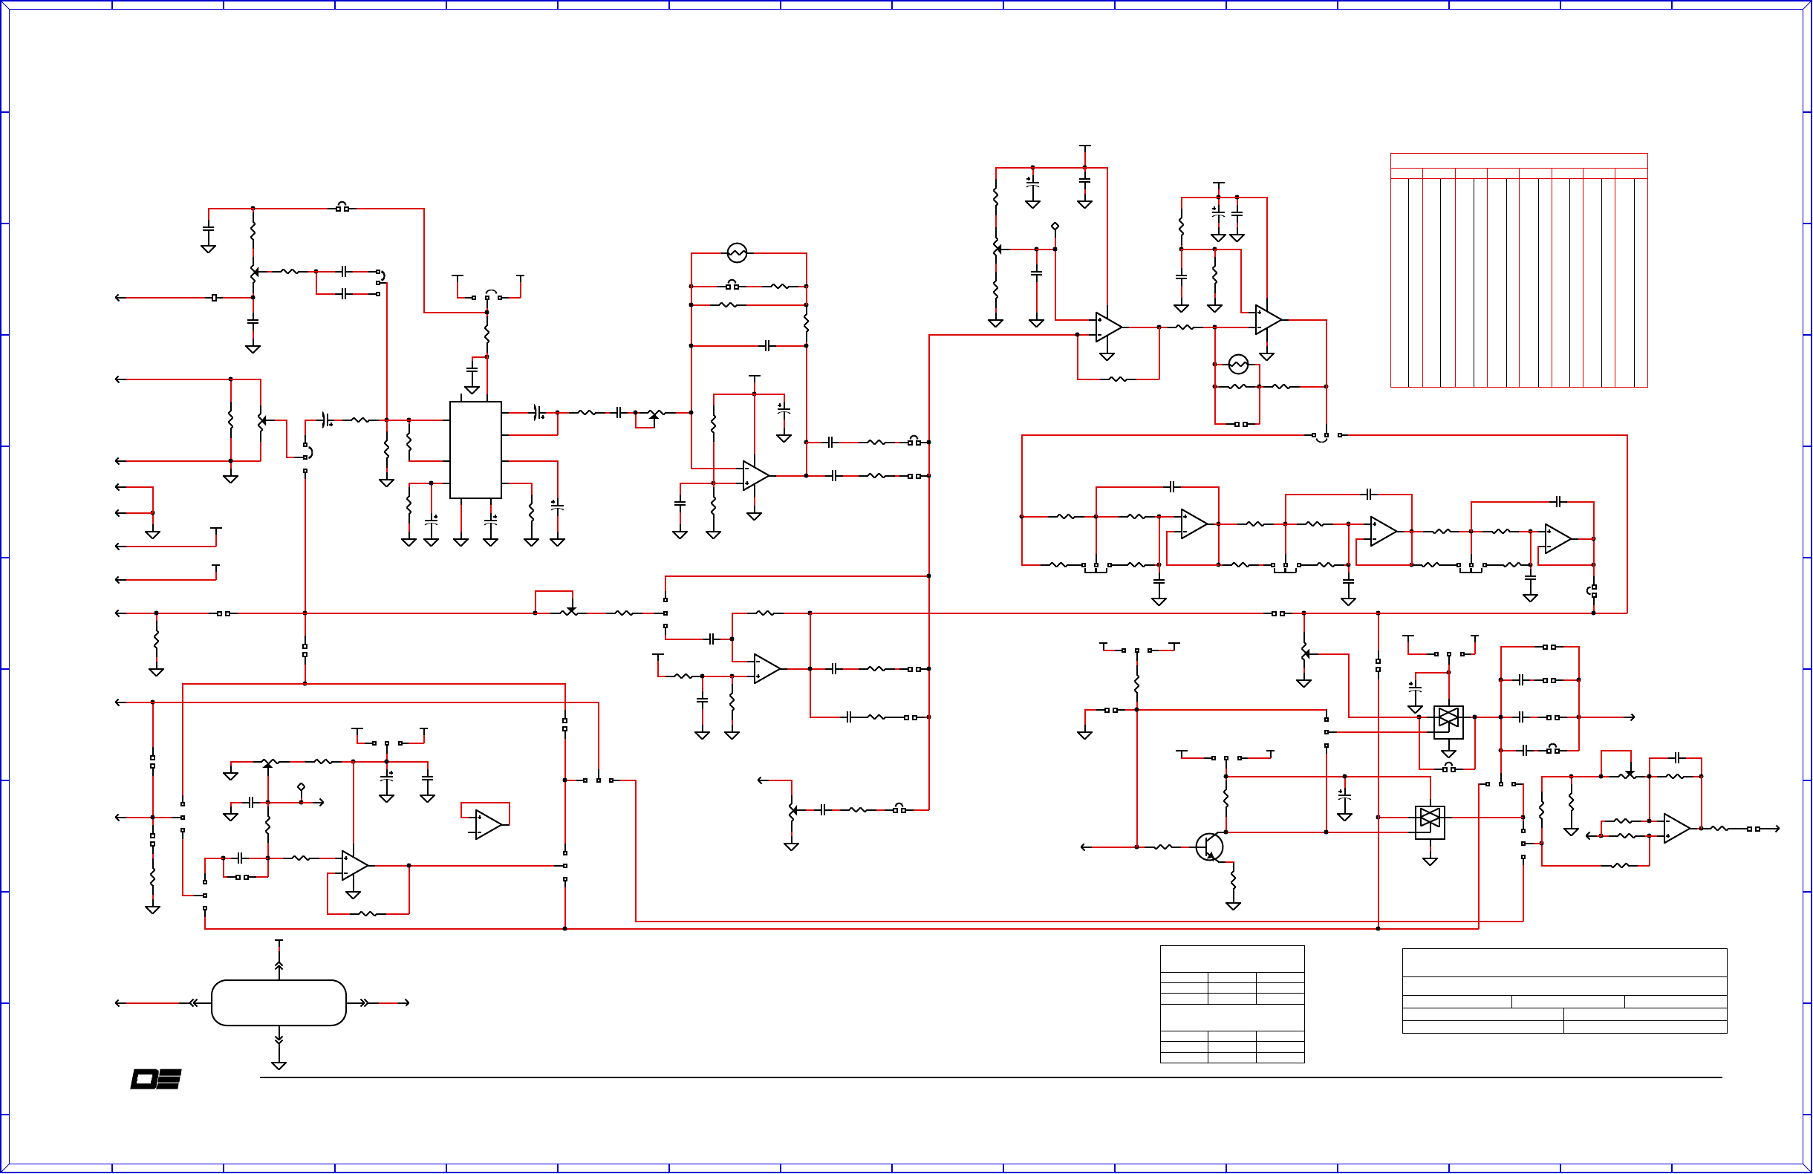Click the revision table left of the title block
This screenshot has height=1174, width=1813.
pos(1232,1005)
